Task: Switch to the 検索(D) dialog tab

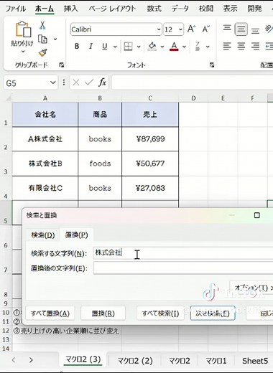Action: tap(43, 235)
